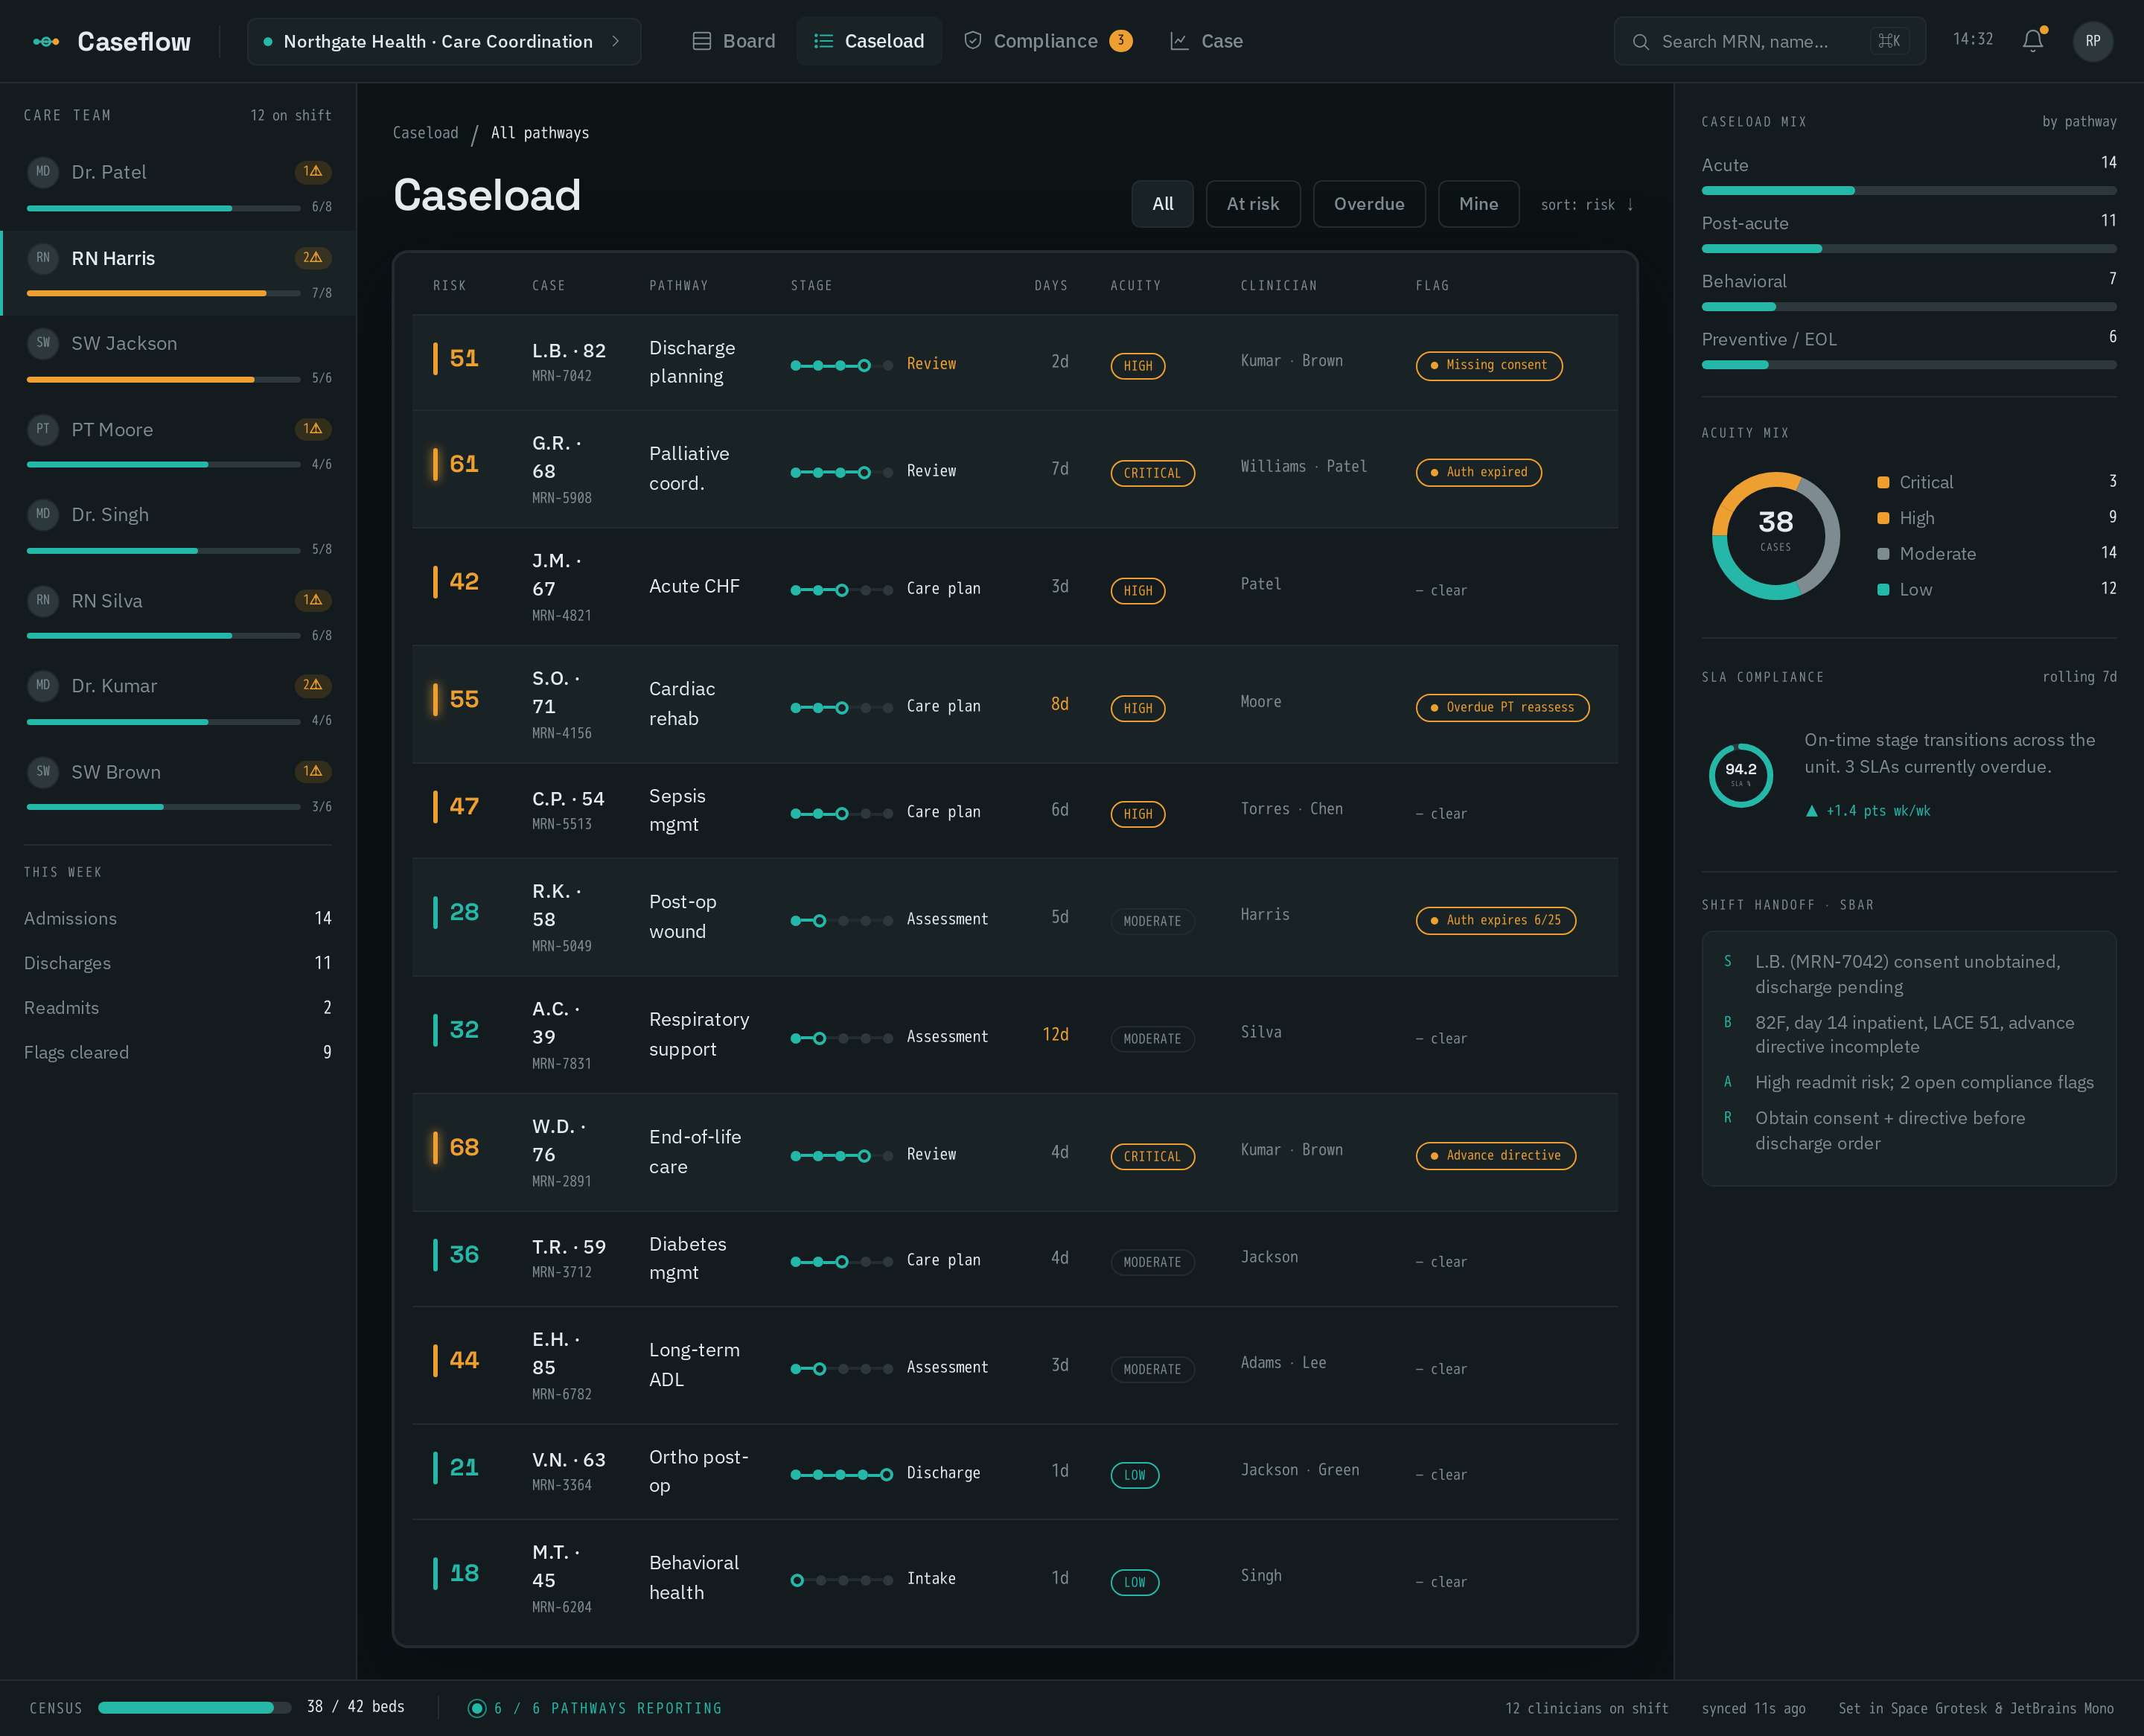Click the Readmits row this week
The height and width of the screenshot is (1736, 2144).
click(178, 1008)
